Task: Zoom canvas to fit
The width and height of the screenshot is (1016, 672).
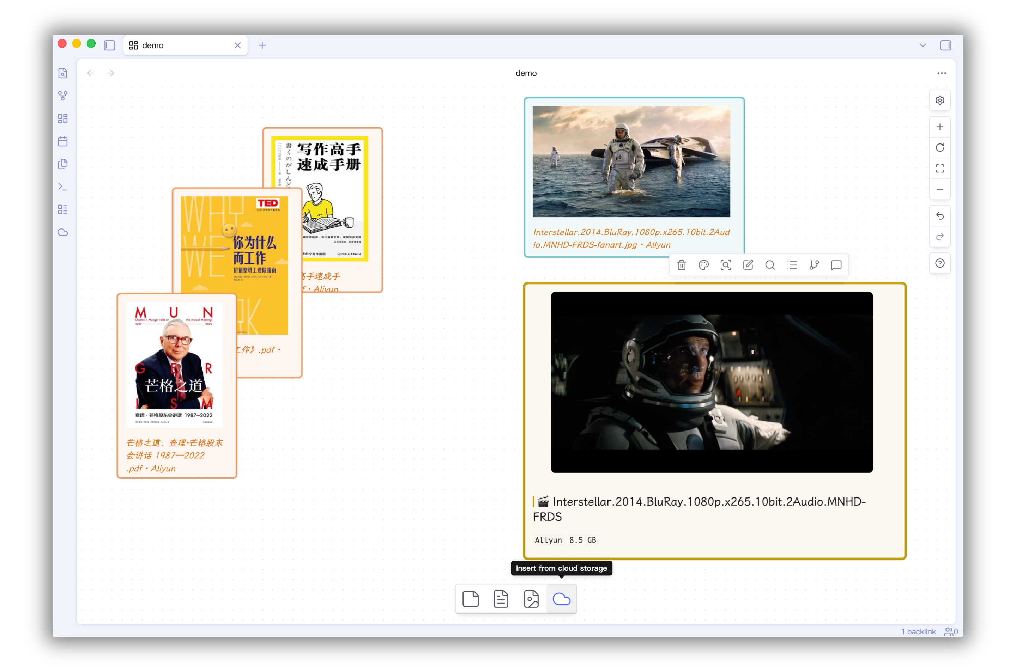Action: pyautogui.click(x=940, y=169)
